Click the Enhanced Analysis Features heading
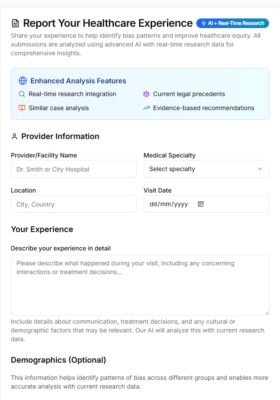Screen dimensions: 280x400 78,81
